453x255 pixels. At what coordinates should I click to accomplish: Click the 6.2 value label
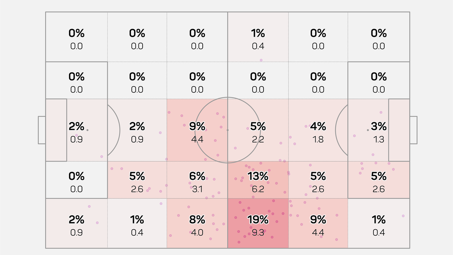click(x=258, y=189)
